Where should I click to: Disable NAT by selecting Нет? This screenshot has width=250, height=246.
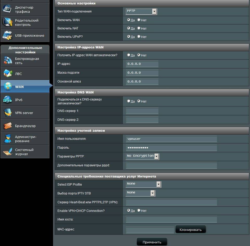139,28
